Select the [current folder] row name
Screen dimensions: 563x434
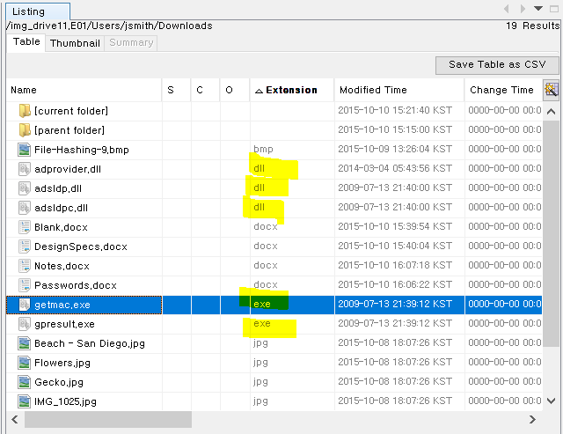[x=71, y=111]
